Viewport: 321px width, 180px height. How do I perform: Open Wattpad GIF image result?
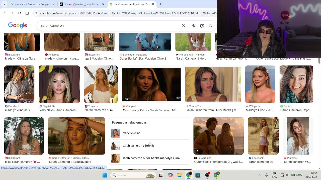151,84
